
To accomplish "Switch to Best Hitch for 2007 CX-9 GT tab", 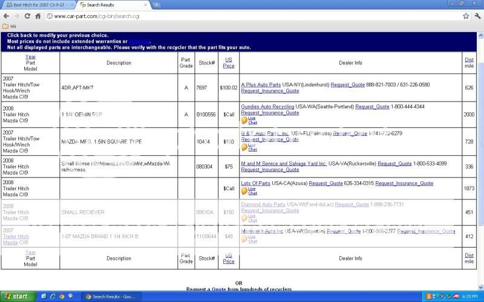I will 39,5.
